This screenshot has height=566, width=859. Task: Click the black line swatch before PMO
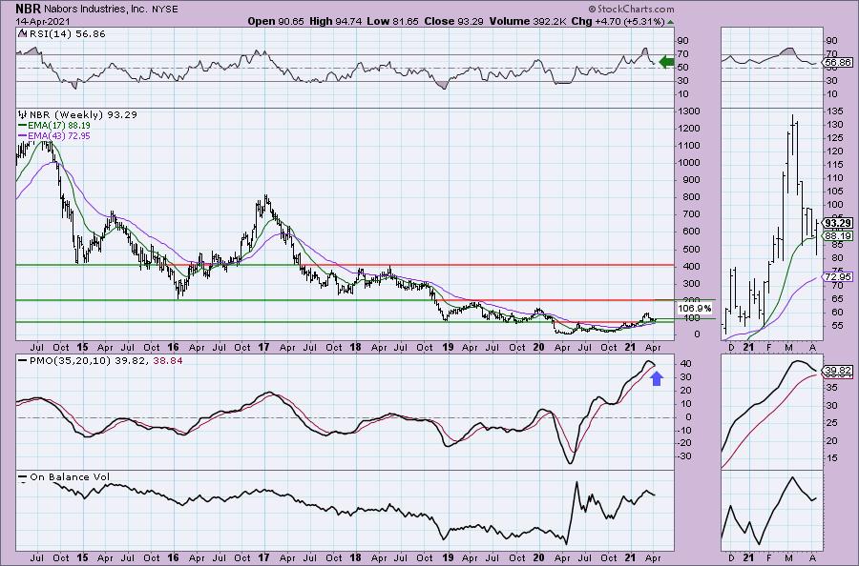[23, 361]
